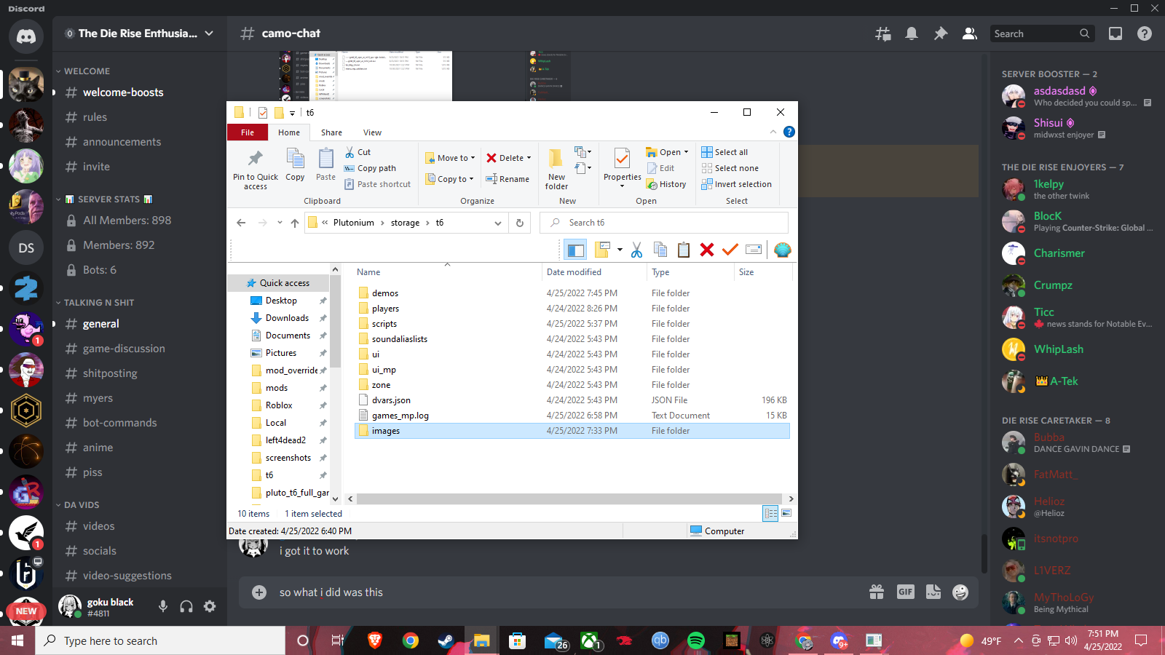
Task: Create a New folder from the ribbon
Action: coord(556,170)
